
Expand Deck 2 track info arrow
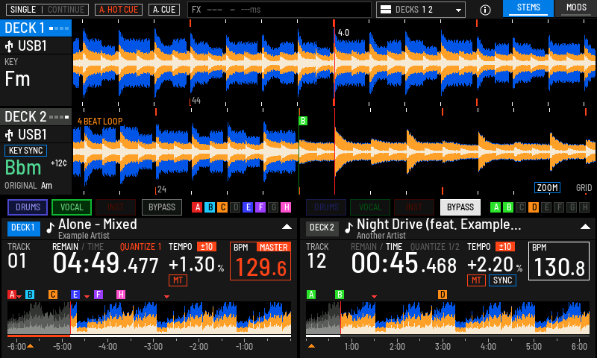[585, 227]
